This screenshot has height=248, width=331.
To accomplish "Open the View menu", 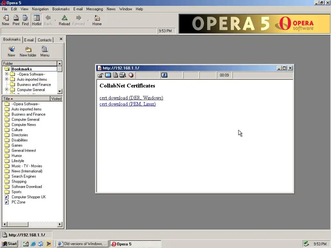I will (x=24, y=9).
